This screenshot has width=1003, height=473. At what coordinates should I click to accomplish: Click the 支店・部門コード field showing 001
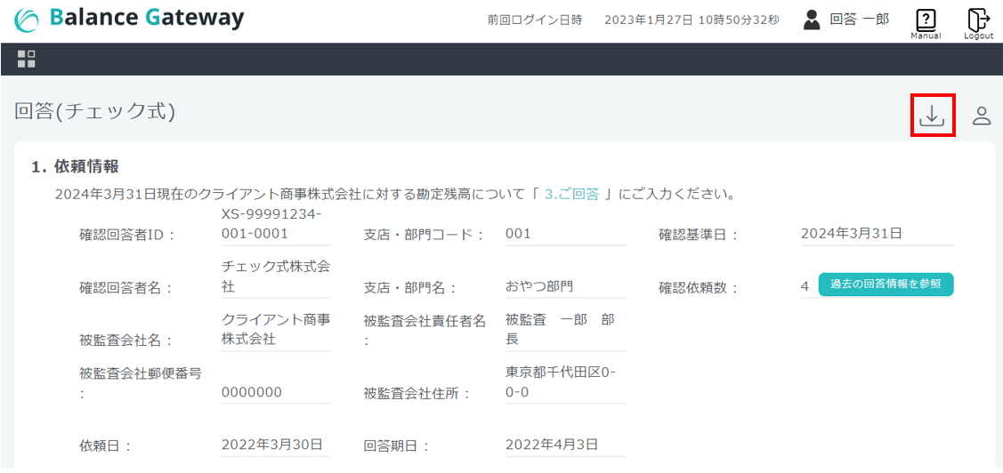[565, 234]
